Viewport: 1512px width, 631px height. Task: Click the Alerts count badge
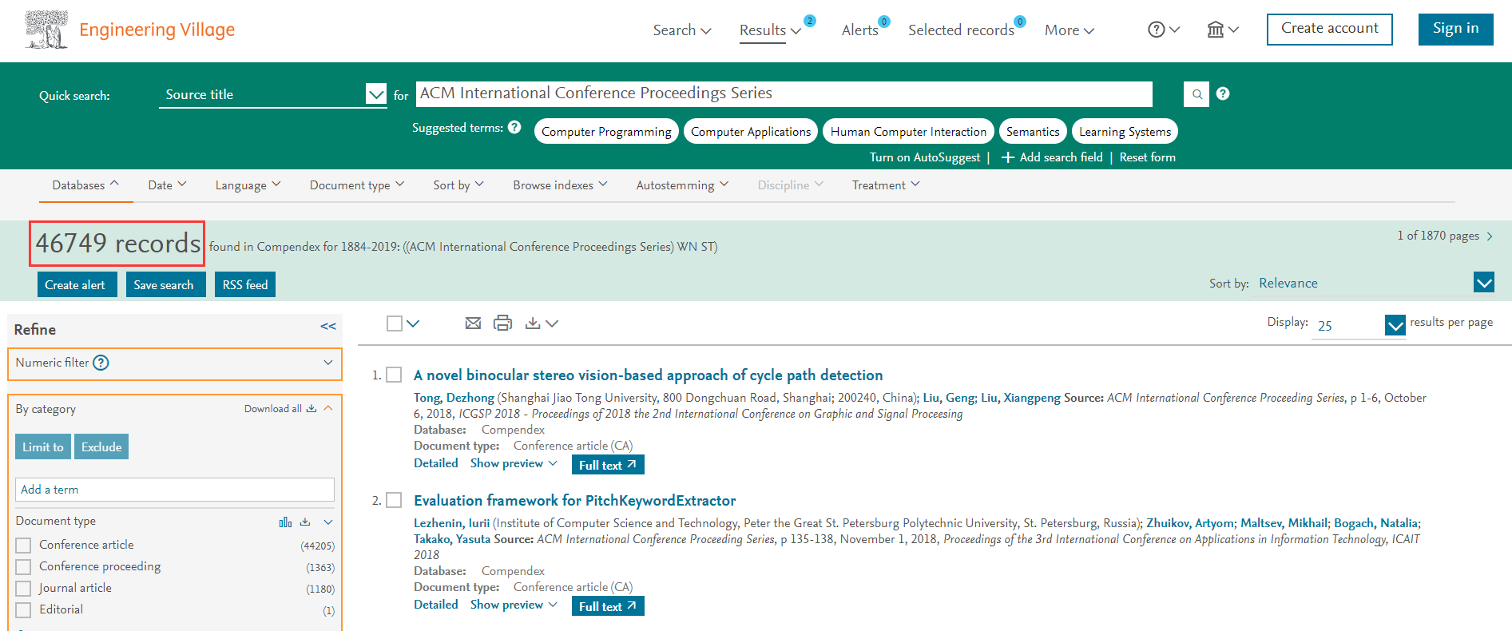click(884, 22)
